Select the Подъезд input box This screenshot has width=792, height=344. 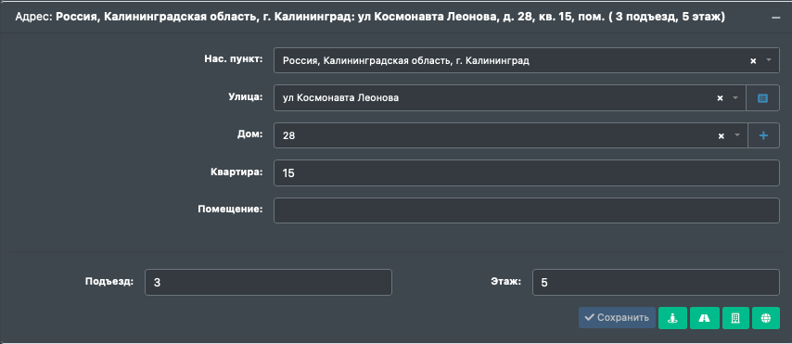click(268, 283)
